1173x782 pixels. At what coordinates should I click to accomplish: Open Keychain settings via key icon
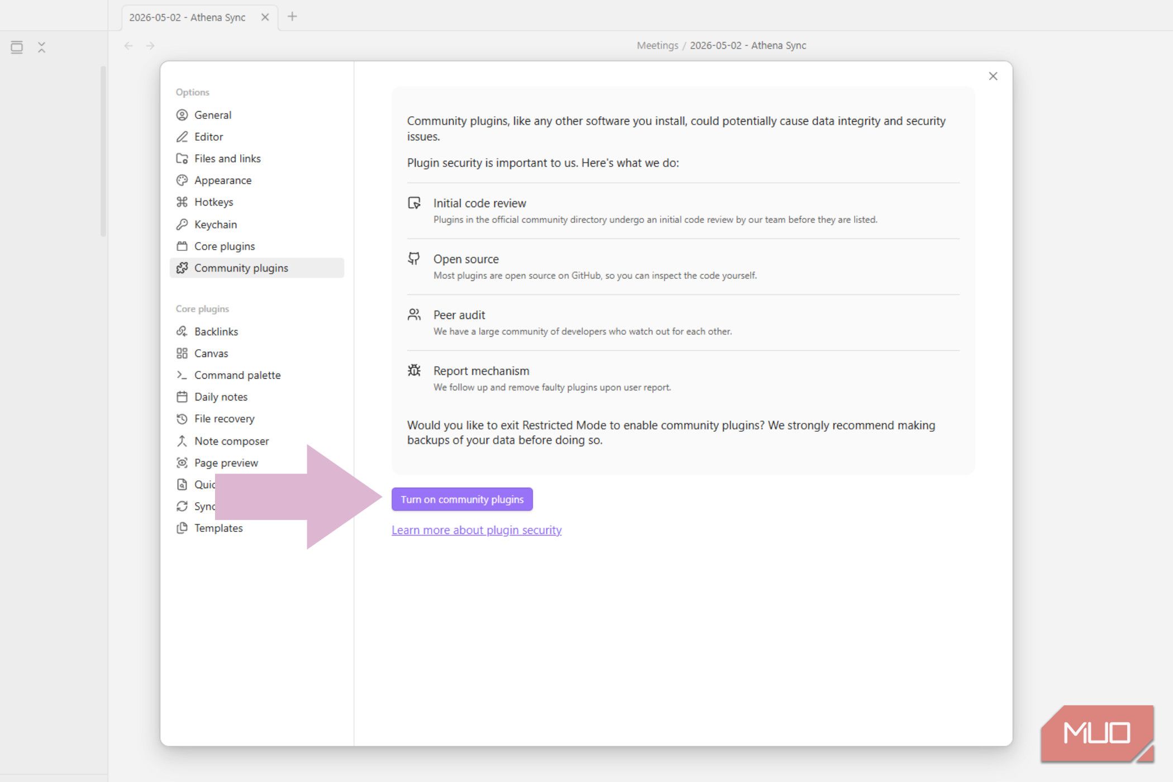(x=182, y=225)
